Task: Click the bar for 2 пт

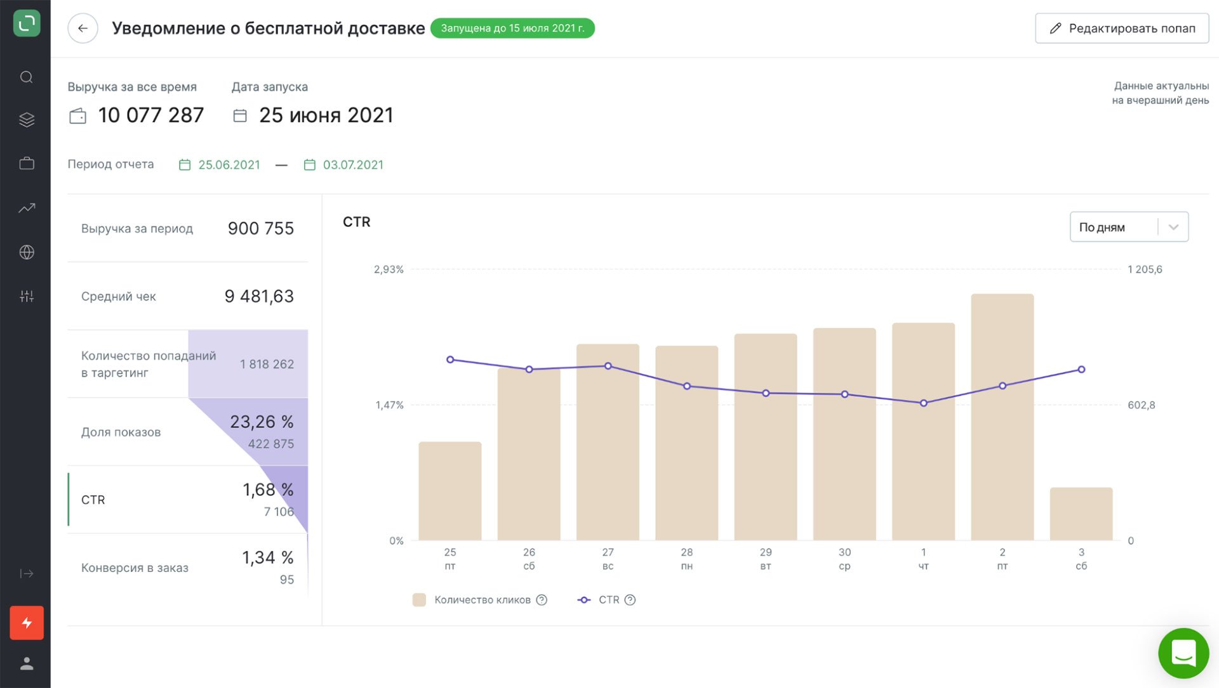Action: pyautogui.click(x=1002, y=417)
